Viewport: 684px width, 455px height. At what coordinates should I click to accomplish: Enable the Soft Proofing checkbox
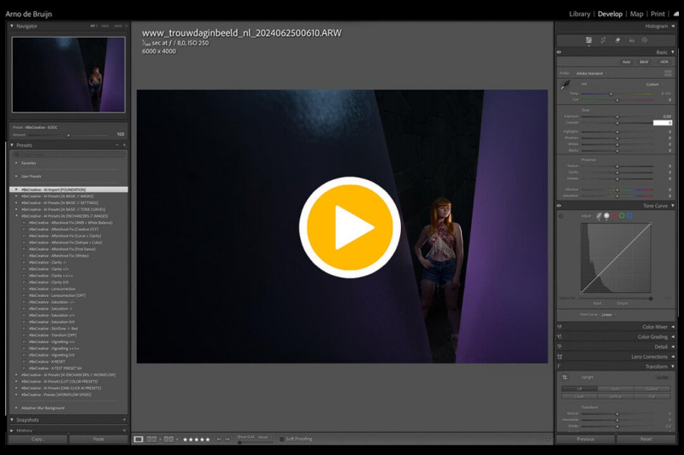point(282,439)
